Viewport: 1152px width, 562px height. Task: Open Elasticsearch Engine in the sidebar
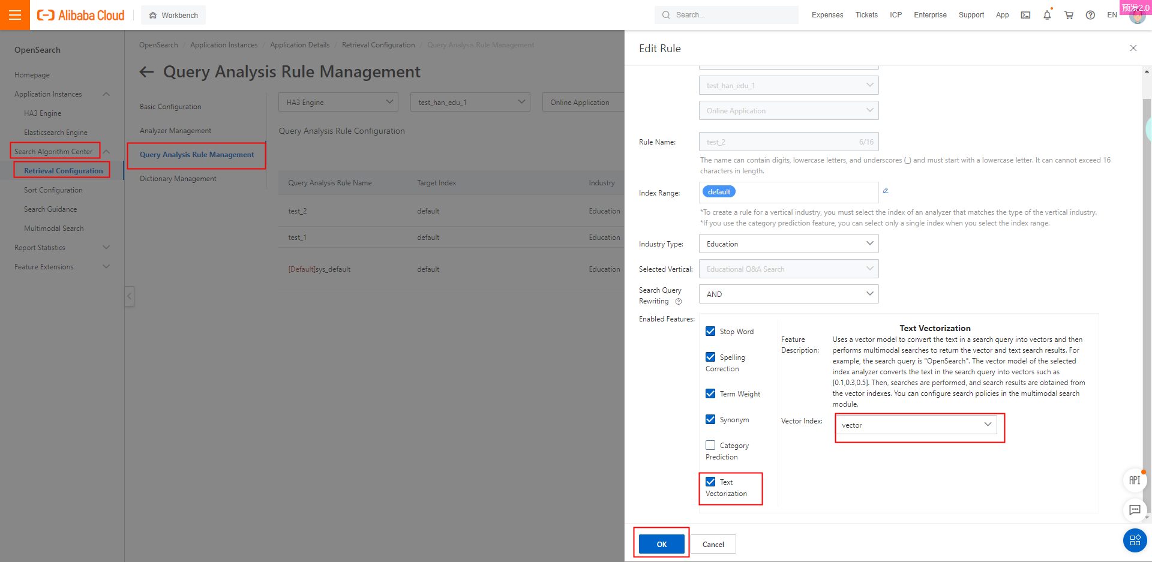coord(56,133)
